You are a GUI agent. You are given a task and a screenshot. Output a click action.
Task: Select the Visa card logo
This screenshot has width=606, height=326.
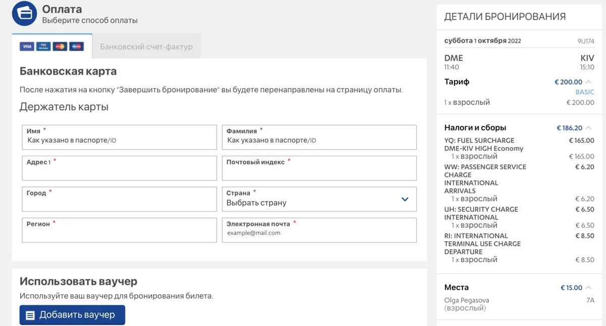[x=27, y=46]
